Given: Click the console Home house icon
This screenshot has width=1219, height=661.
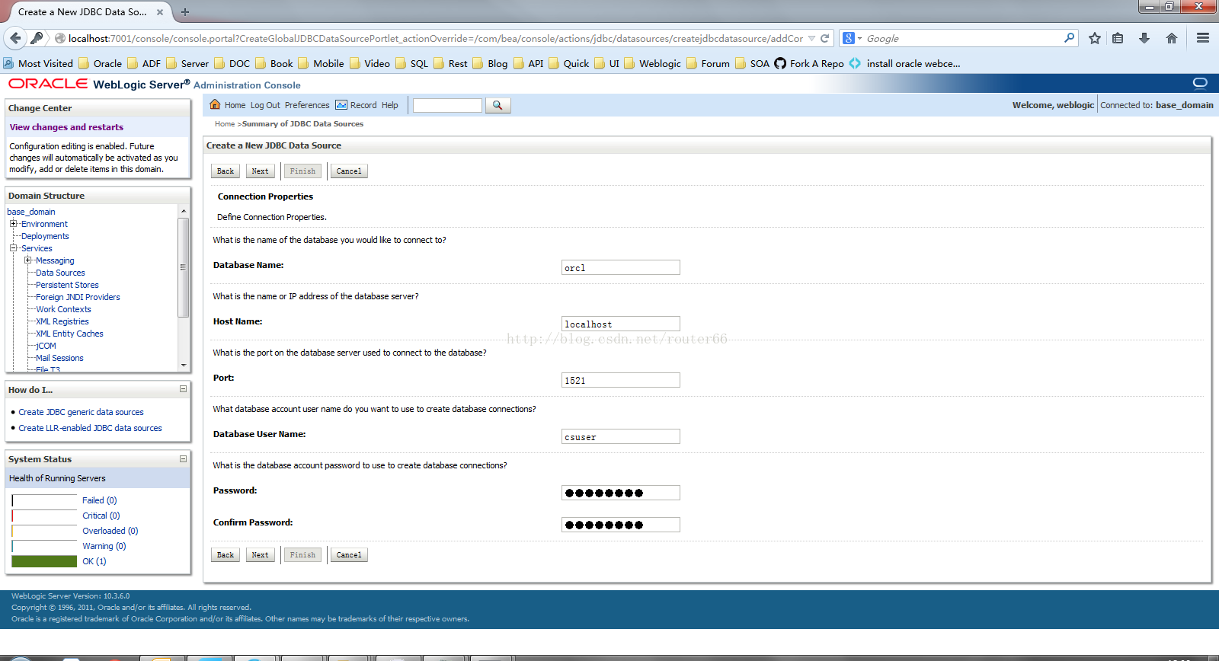Looking at the screenshot, I should tap(215, 104).
